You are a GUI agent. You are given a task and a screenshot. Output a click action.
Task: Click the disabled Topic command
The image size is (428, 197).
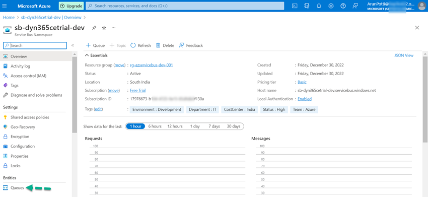click(x=118, y=45)
